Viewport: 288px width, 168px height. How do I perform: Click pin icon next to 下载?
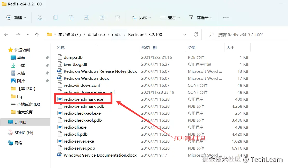[47, 65]
